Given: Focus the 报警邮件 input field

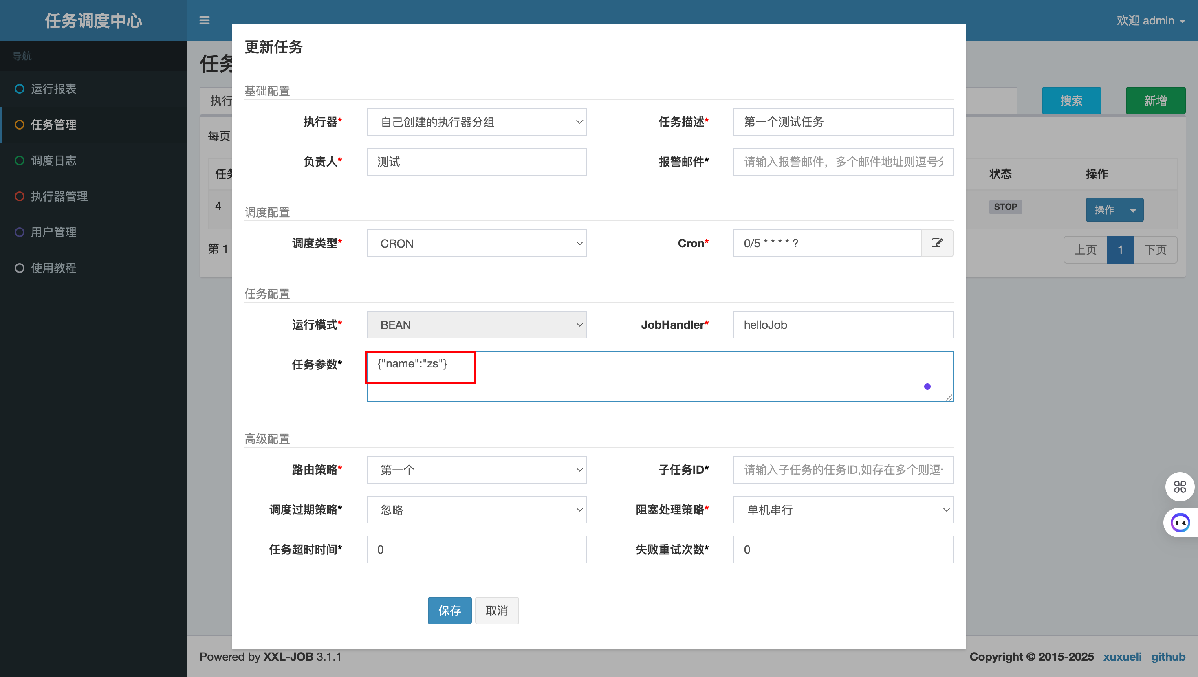Looking at the screenshot, I should click(x=843, y=162).
